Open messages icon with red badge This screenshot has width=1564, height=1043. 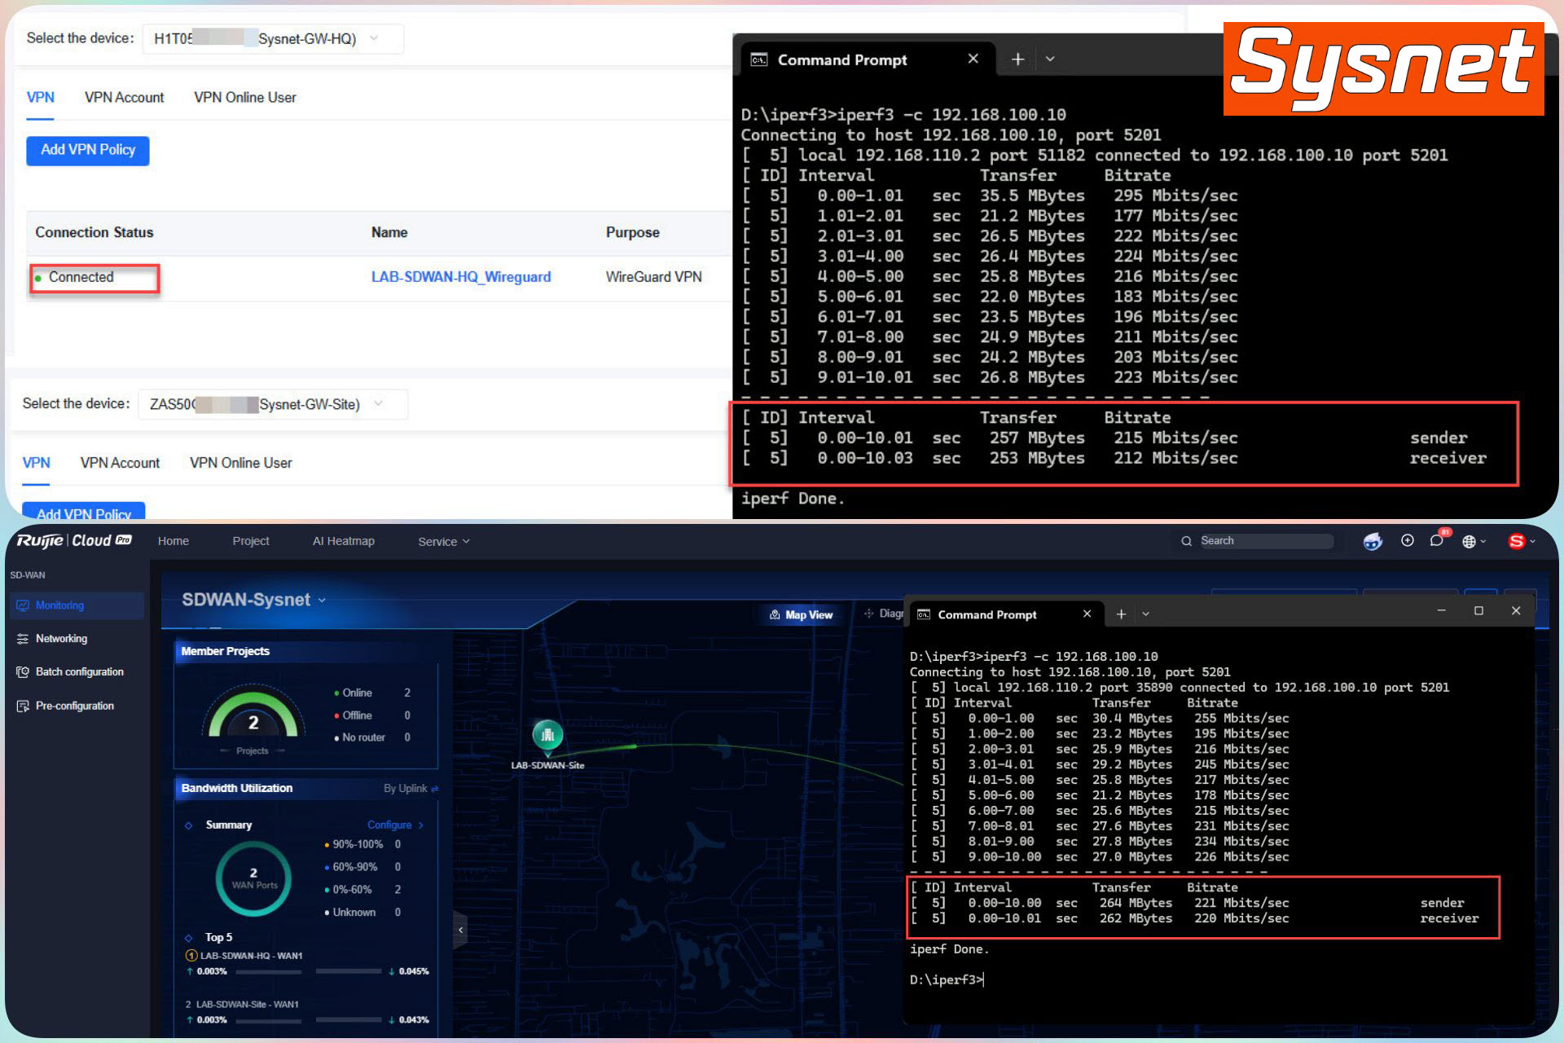pyautogui.click(x=1438, y=539)
